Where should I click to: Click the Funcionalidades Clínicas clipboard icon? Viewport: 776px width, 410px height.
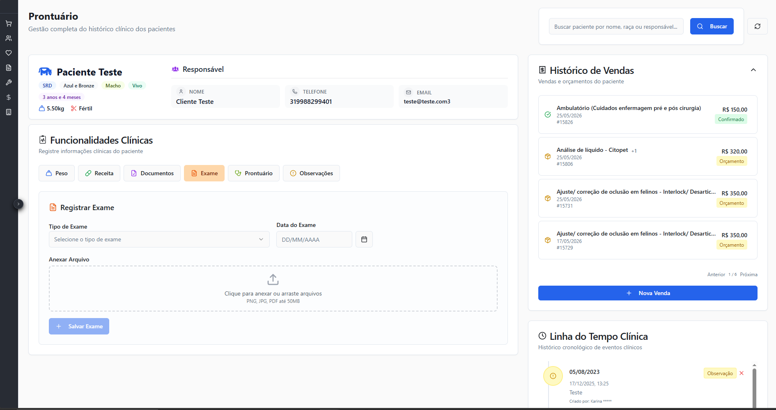point(43,140)
